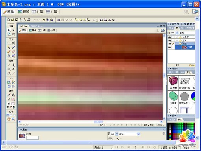Click the Save disk icon in toolbar
The height and width of the screenshot is (151, 201).
[x=17, y=20]
